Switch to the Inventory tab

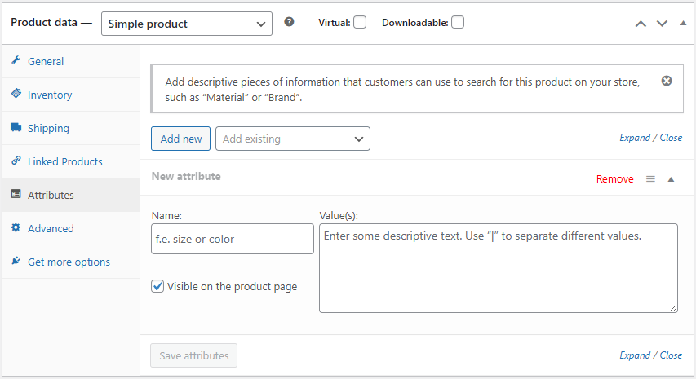pyautogui.click(x=50, y=95)
